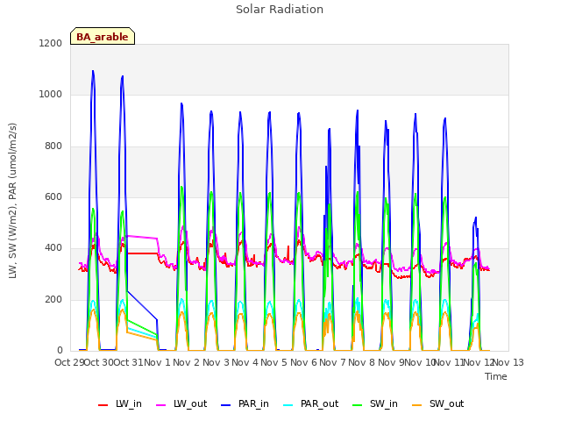Image resolution: width=561 pixels, height=421 pixels.
Task: Click the Nov 8 x-axis label
Action: tap(362, 362)
